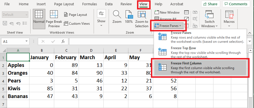Viewport: 254px width, 108px height.
Task: Click the Split window icon
Action: tap(187, 12)
